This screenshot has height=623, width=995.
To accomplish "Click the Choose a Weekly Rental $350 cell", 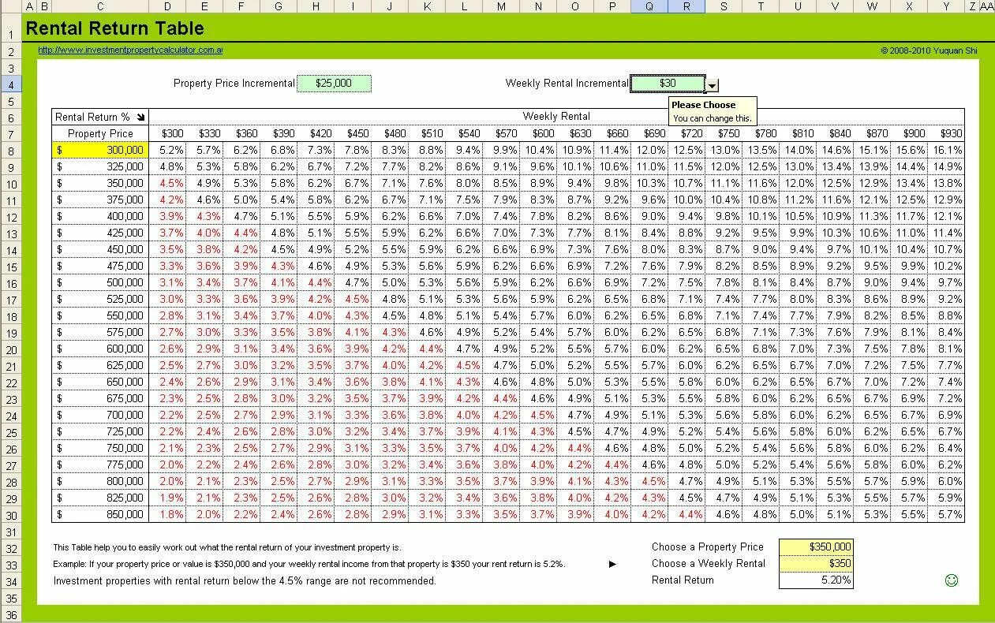I will (816, 563).
